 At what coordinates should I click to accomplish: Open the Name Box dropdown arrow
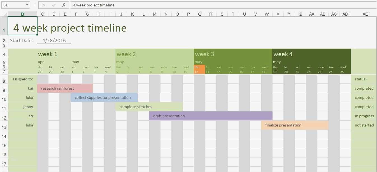click(x=27, y=5)
